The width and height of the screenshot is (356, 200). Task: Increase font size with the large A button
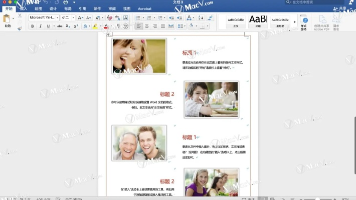point(80,17)
